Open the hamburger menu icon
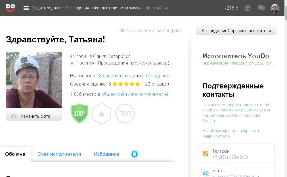This screenshot has height=177, width=287. 26,8
